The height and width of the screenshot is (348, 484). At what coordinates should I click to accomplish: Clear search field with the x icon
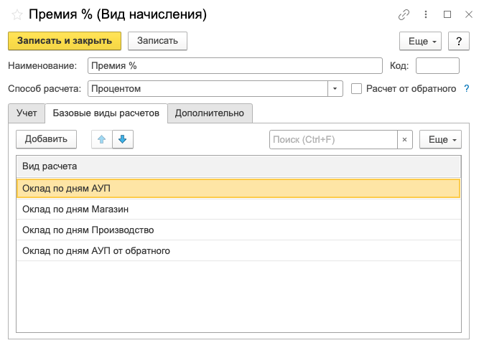coord(405,140)
